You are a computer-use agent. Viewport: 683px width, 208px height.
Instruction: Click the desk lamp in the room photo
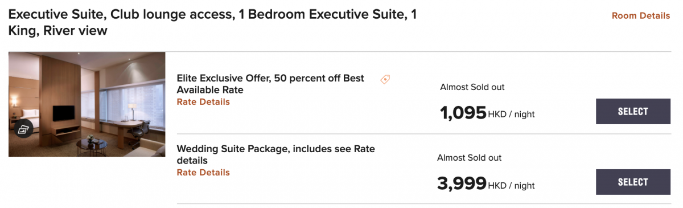[132, 109]
